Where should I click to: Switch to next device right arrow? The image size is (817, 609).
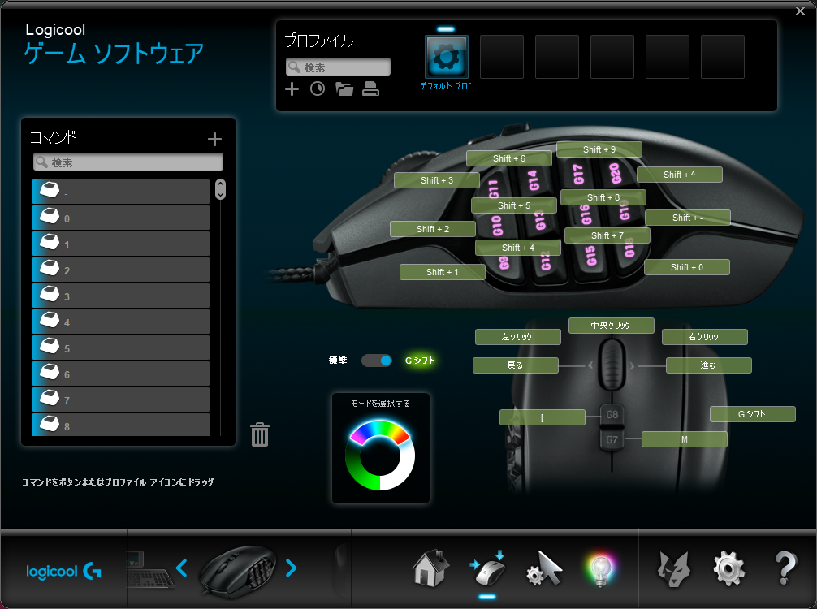tap(292, 568)
